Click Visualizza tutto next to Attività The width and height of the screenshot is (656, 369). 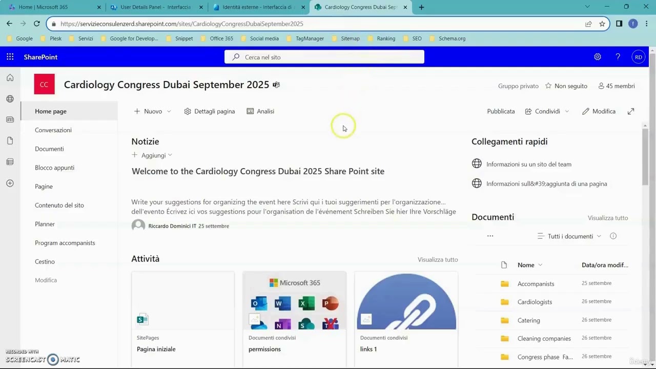click(438, 260)
